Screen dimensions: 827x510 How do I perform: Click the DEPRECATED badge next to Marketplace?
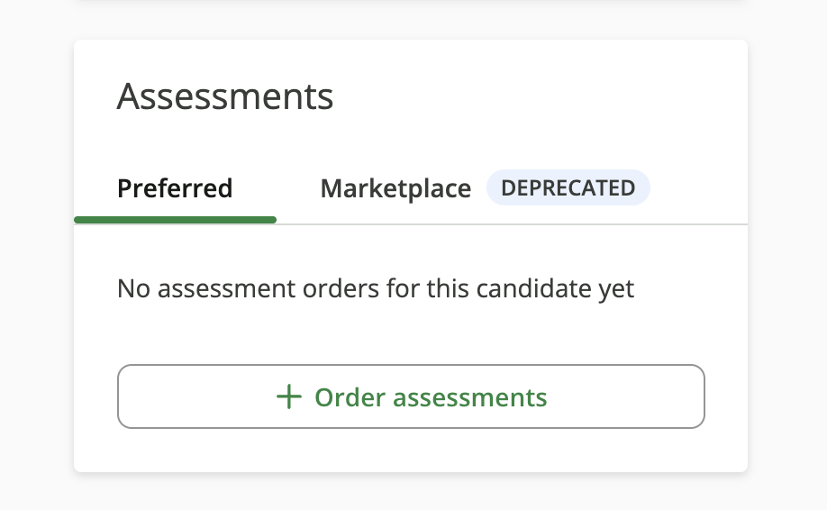coord(568,187)
